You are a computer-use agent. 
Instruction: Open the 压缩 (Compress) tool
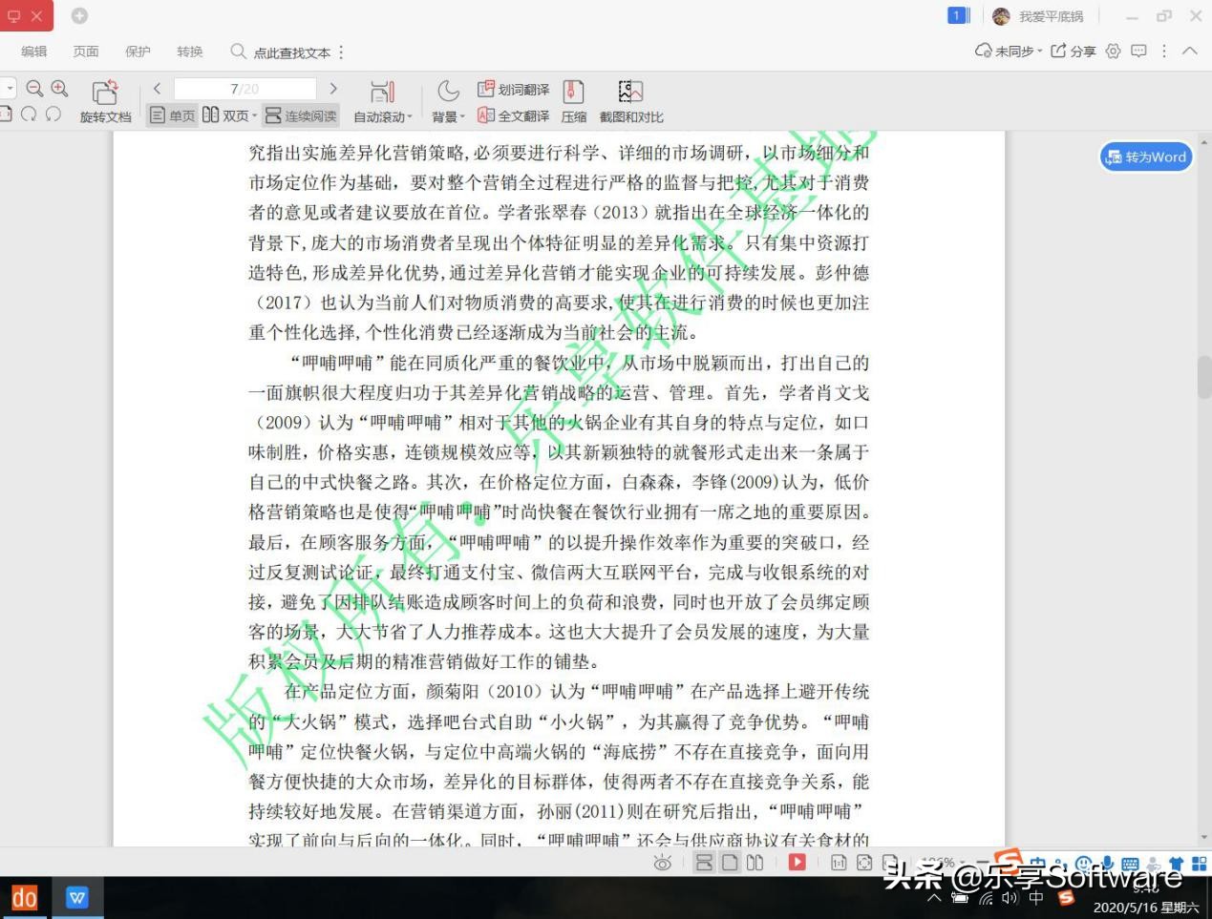pyautogui.click(x=572, y=100)
